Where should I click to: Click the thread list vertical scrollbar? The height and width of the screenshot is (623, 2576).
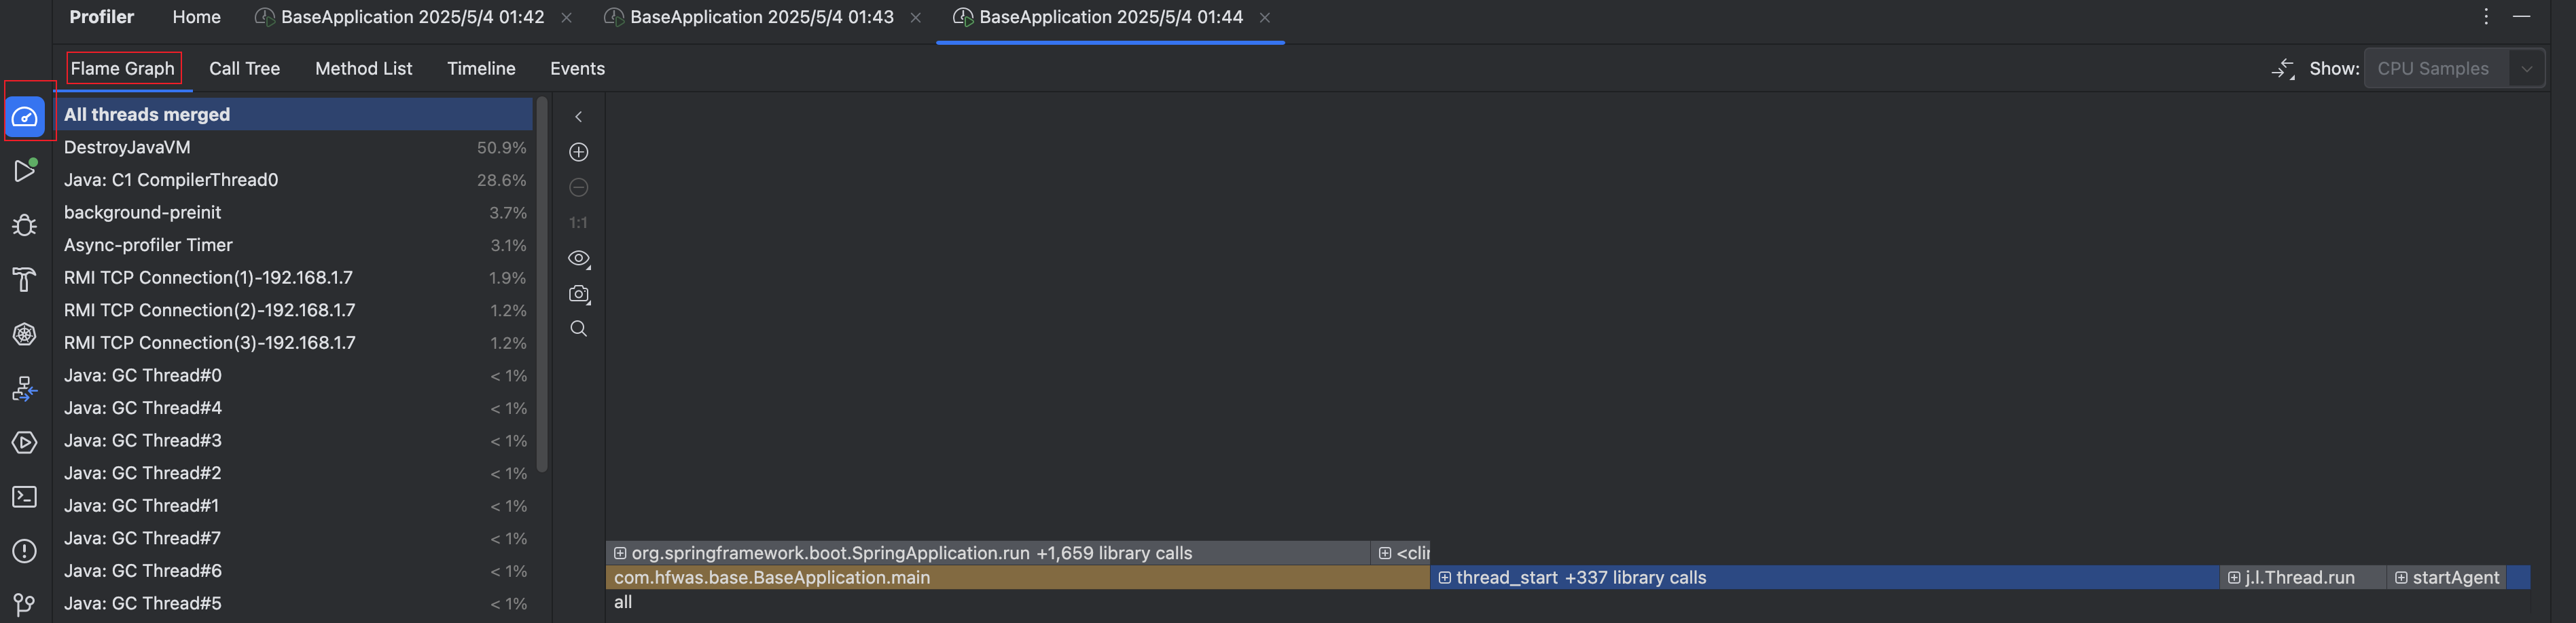(542, 284)
